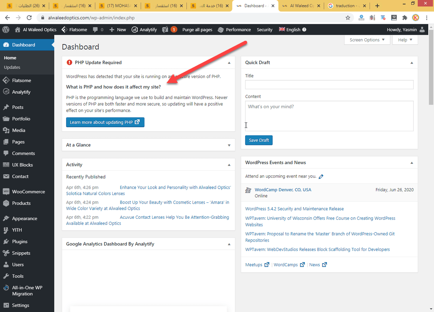434x312 pixels.
Task: Click the Quick Draft Title field
Action: point(329,85)
